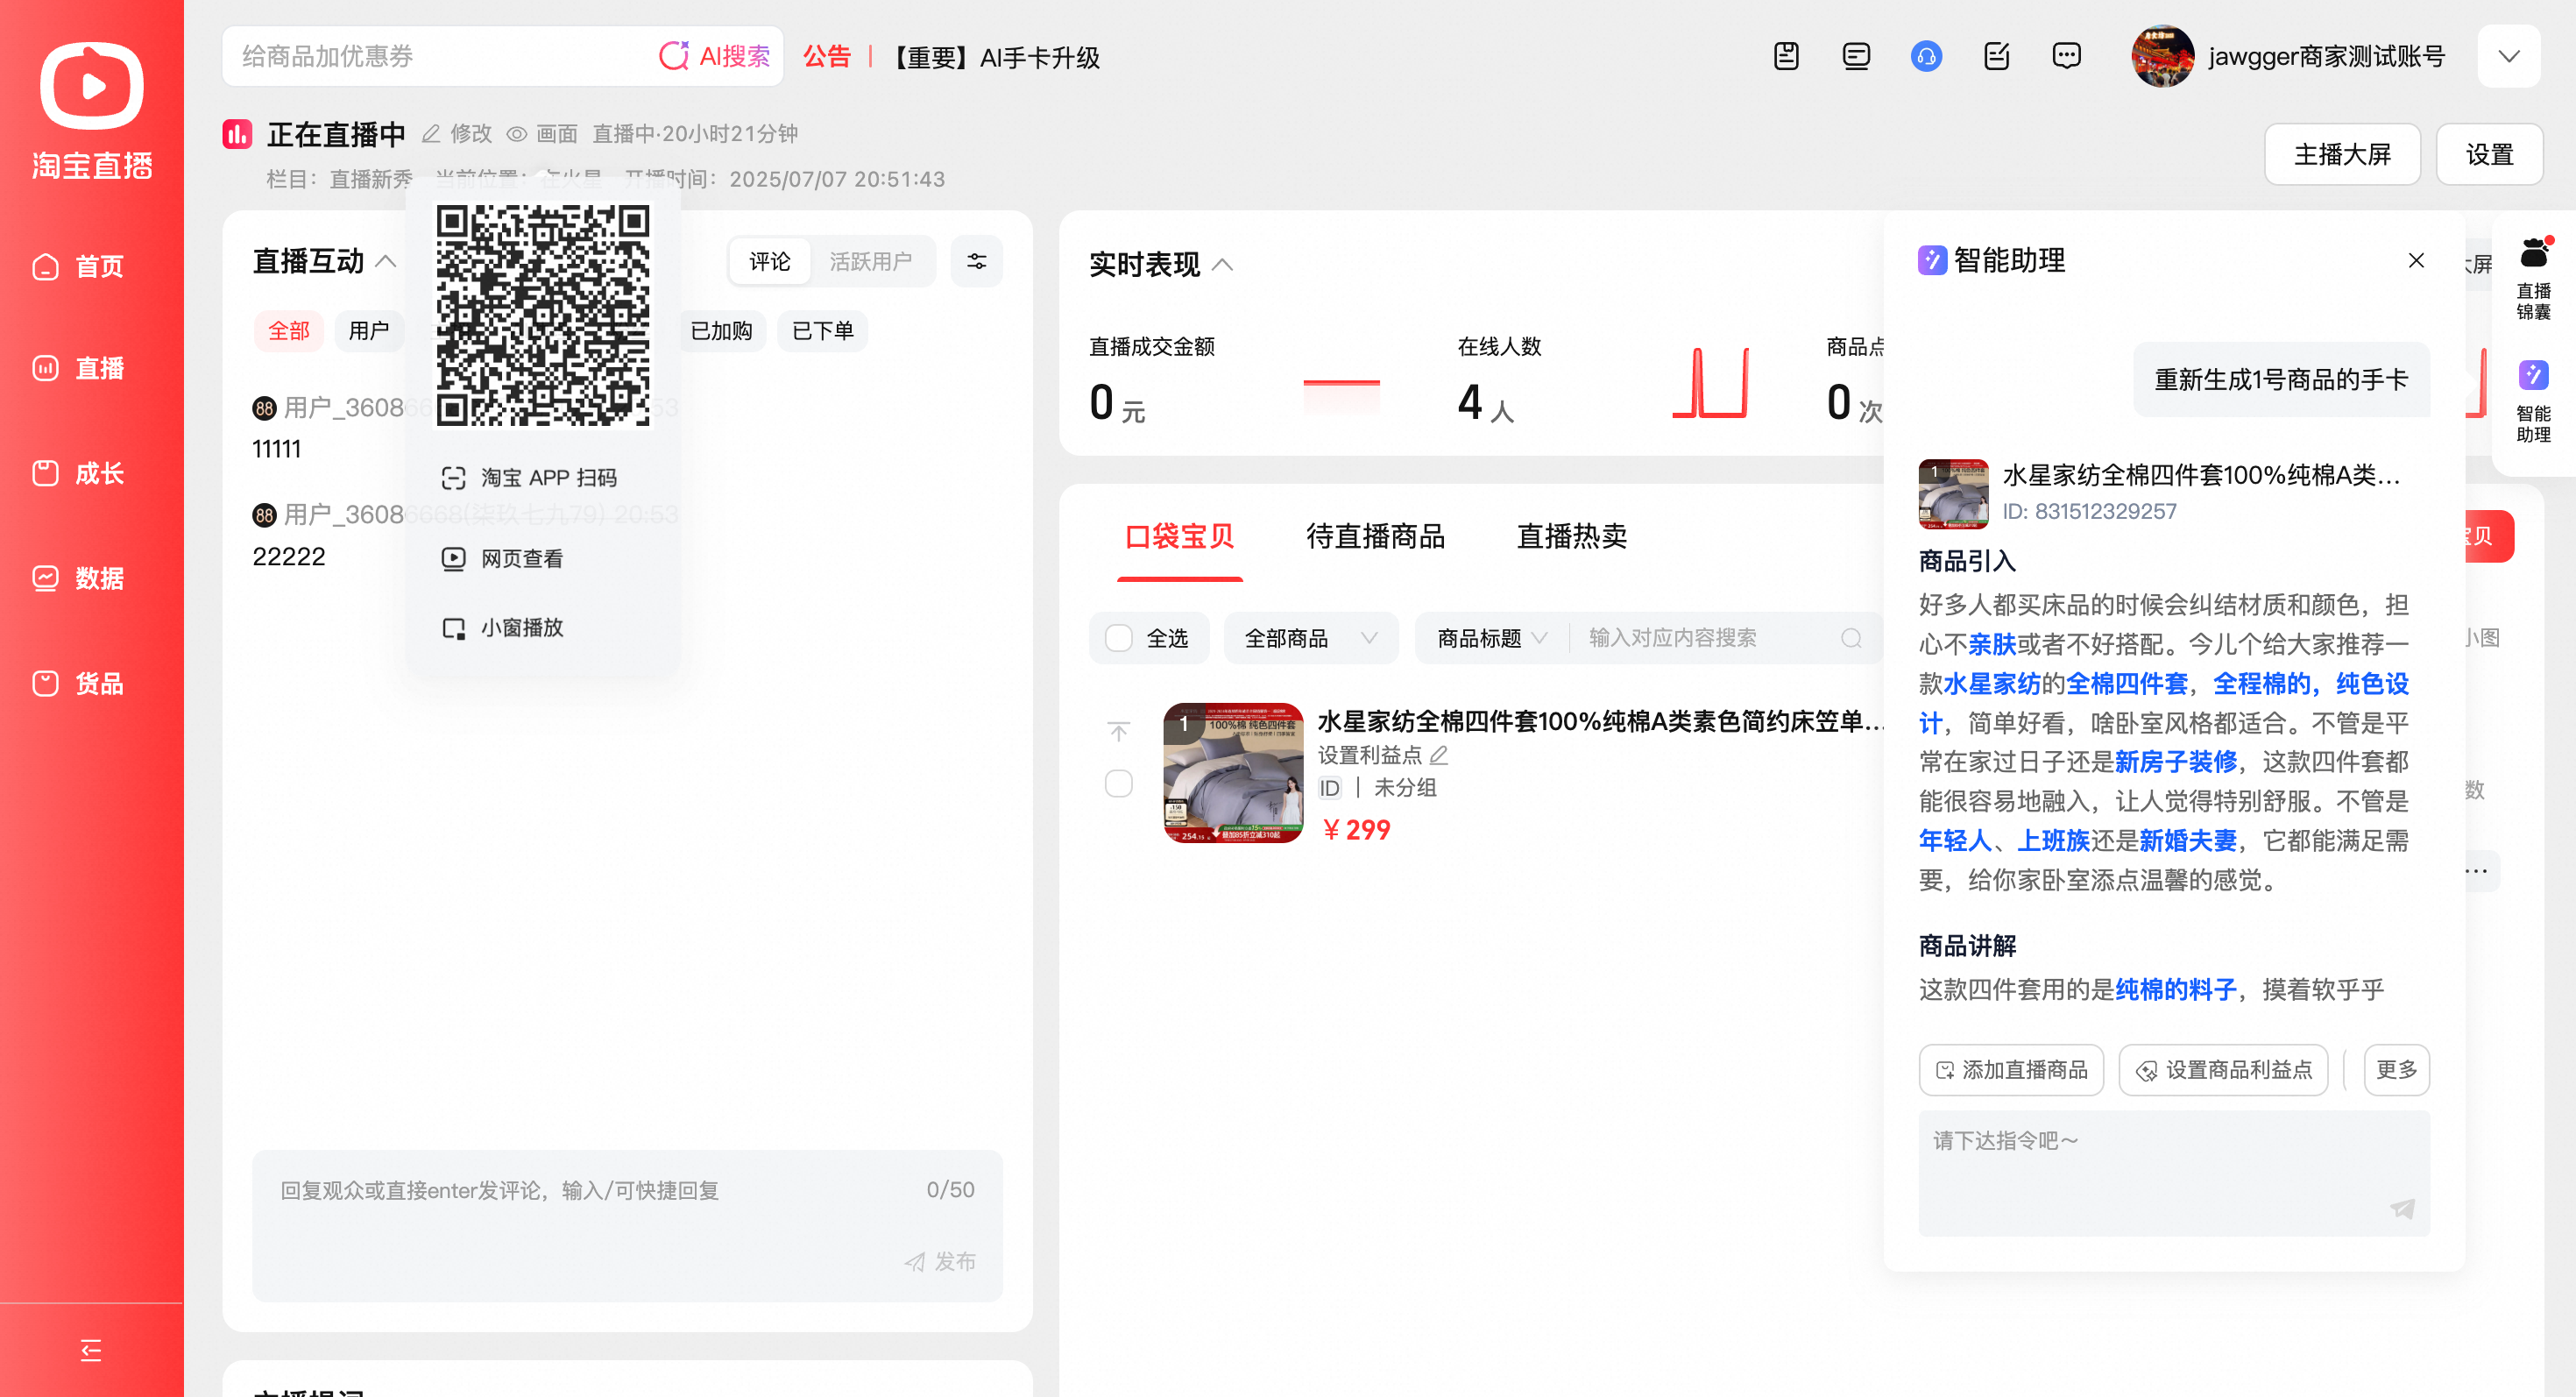Collapse the left sidebar menu
Viewport: 2576px width, 1397px height.
91,1351
